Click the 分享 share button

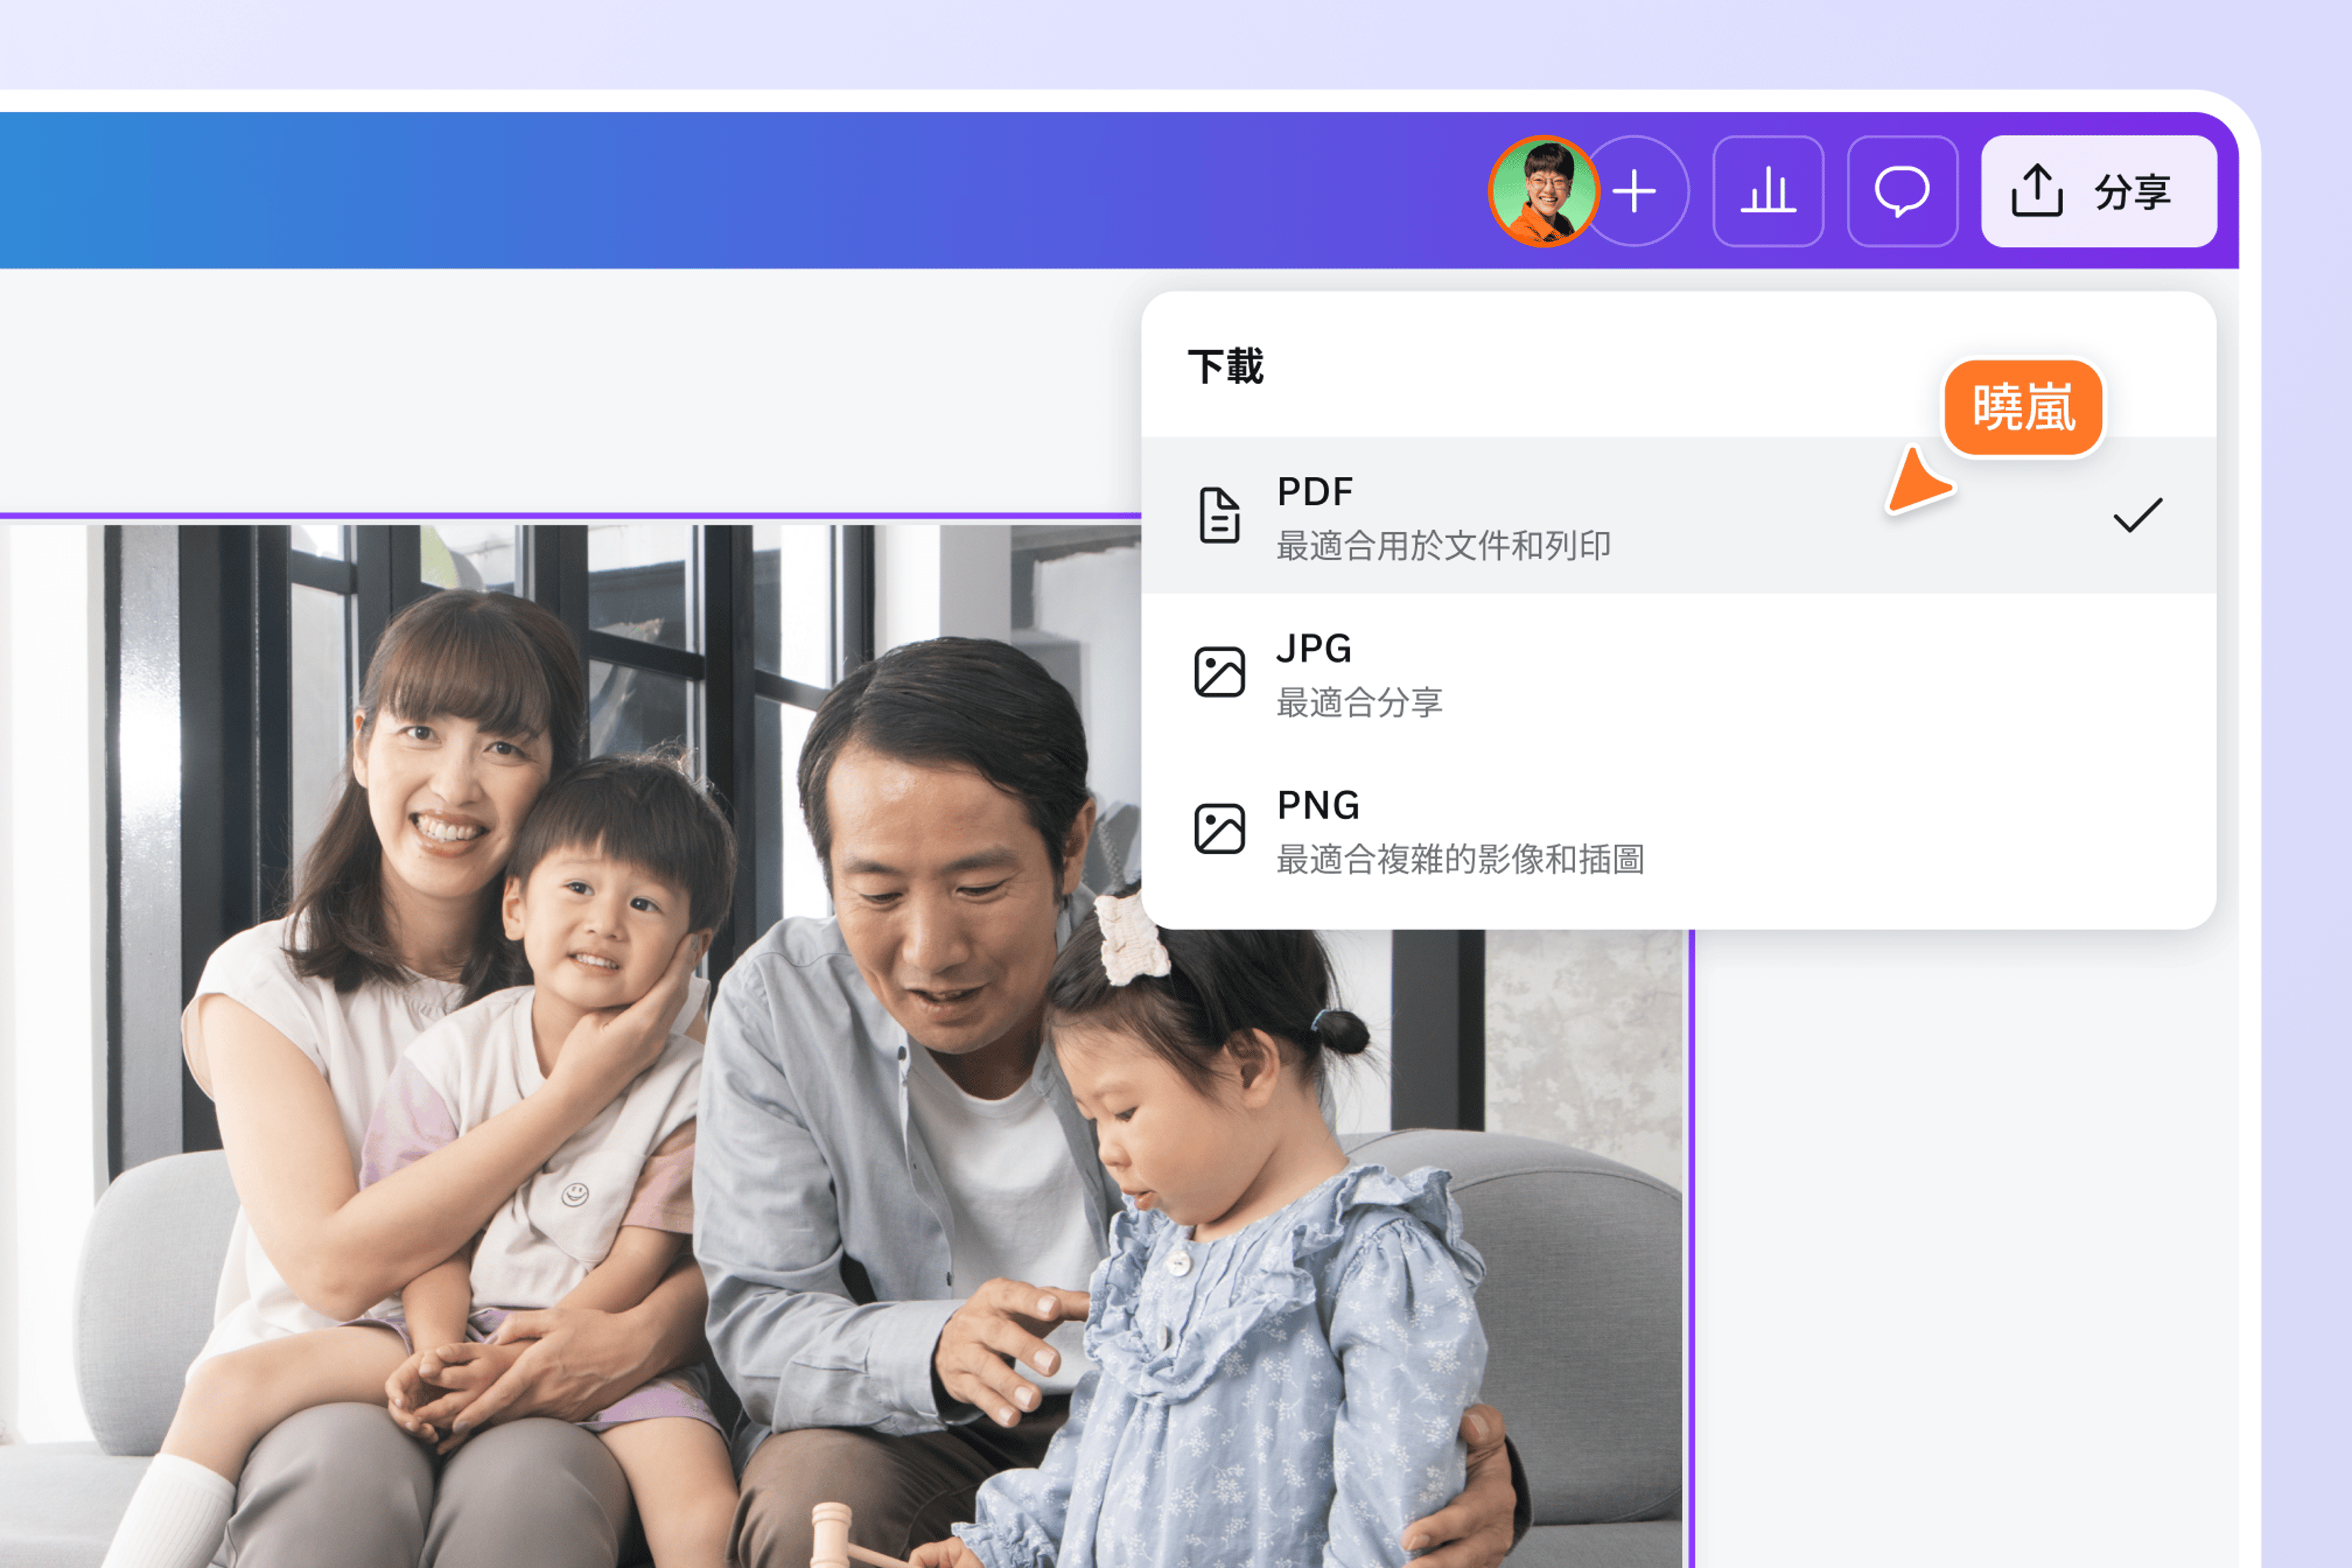click(x=2099, y=191)
